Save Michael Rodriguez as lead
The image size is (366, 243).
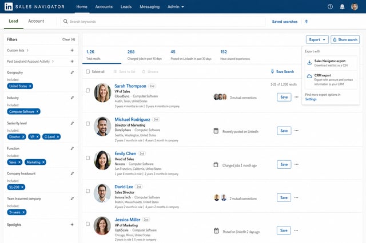point(284,131)
